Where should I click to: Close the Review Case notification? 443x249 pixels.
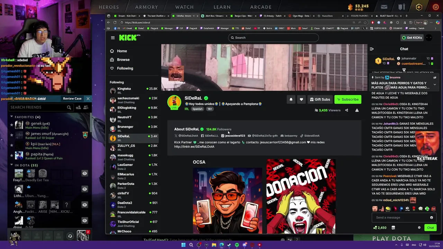[x=88, y=99]
